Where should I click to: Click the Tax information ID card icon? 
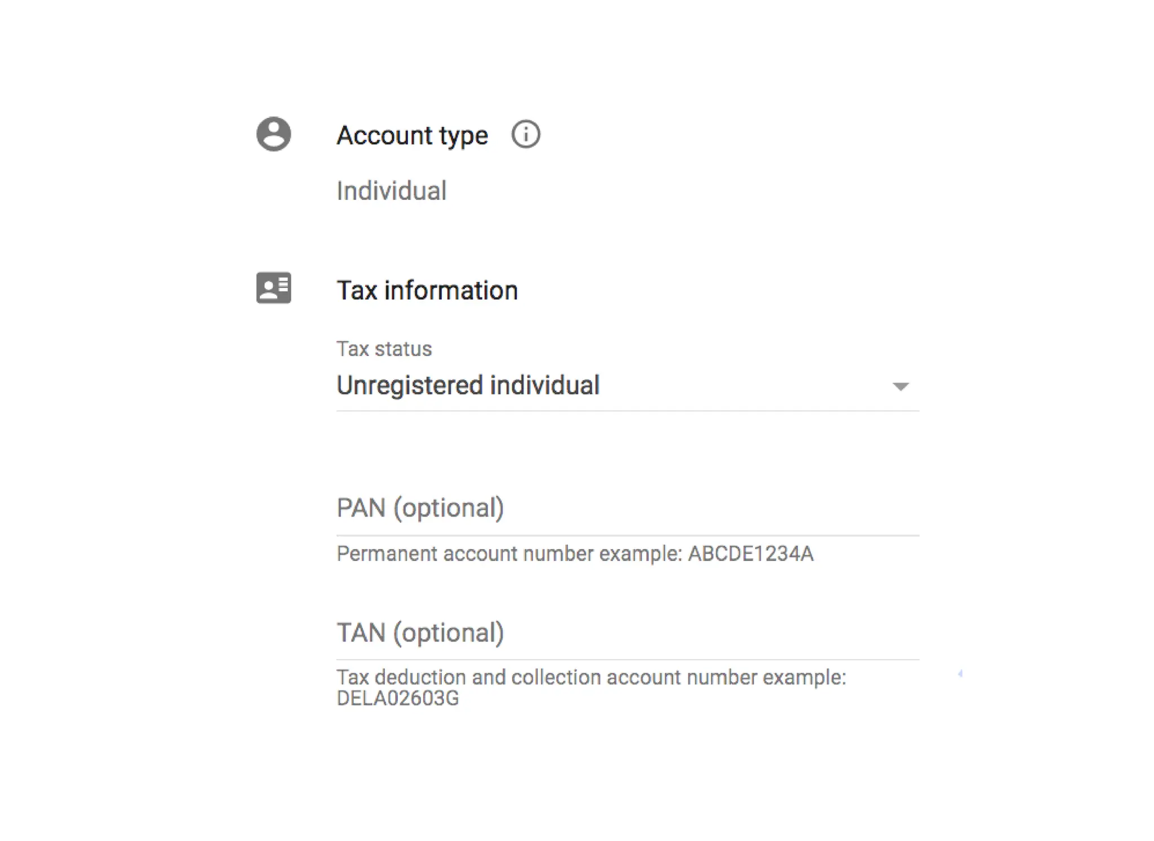coord(274,288)
